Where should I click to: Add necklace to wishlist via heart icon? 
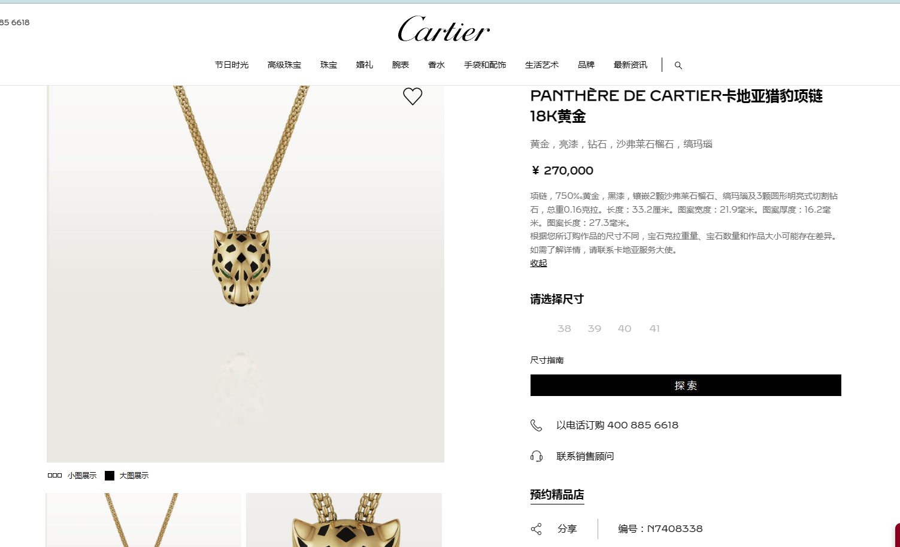click(x=413, y=96)
